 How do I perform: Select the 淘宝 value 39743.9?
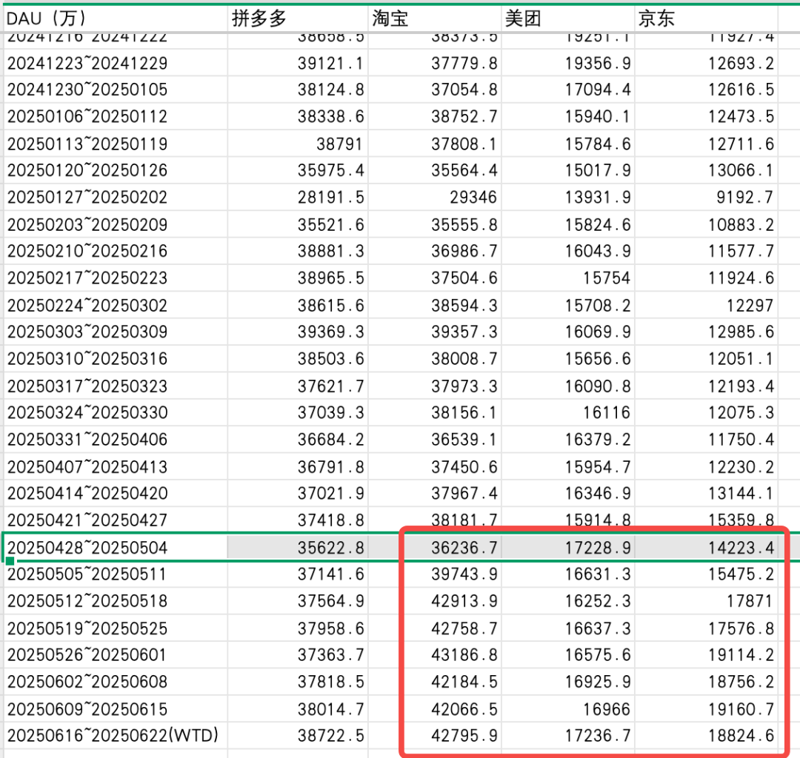[435, 574]
